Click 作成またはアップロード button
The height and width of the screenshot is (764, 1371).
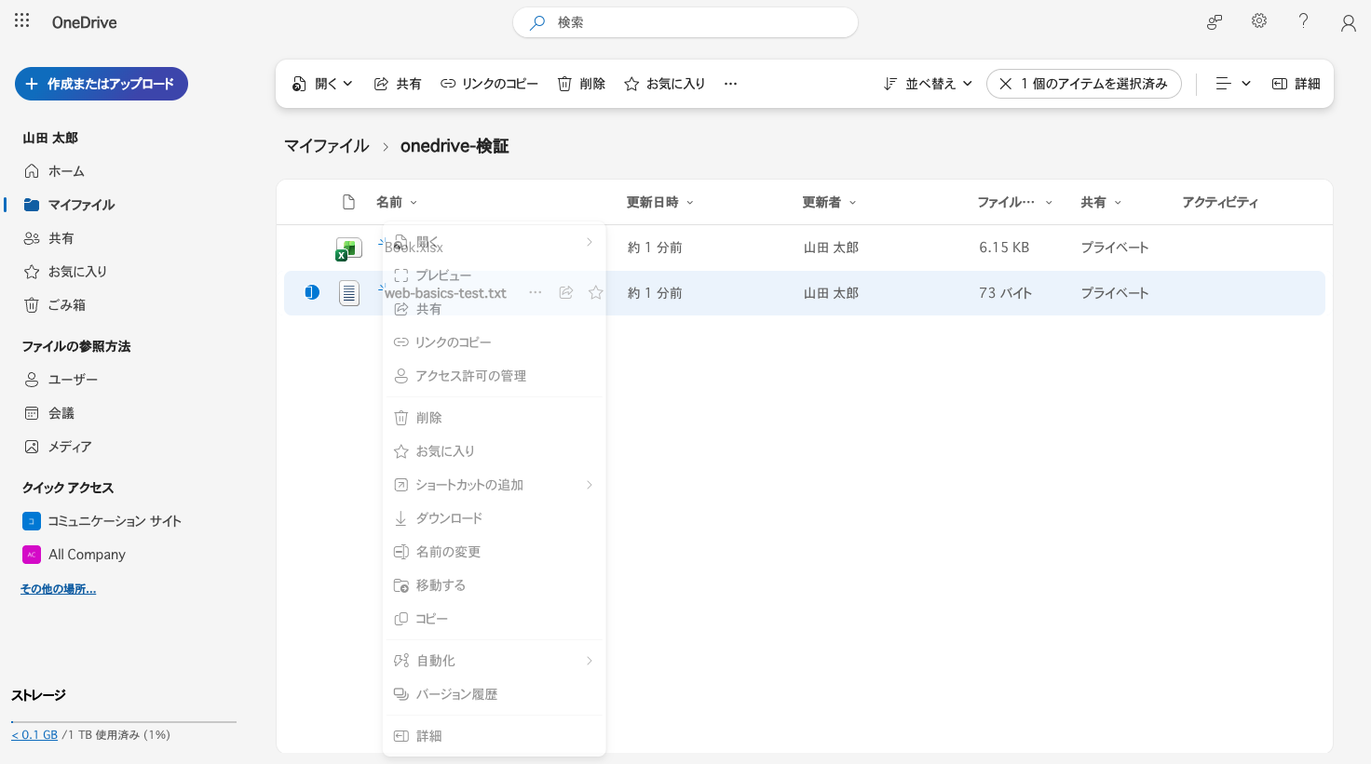[102, 84]
